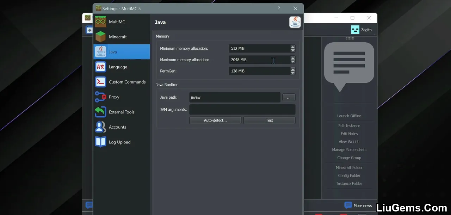Viewport: 451px width, 215px height.
Task: Open Minecraft Folder from main window
Action: [349, 168]
